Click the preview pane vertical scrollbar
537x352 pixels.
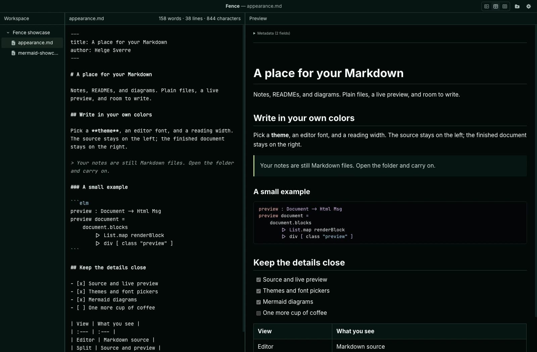tap(536, 171)
